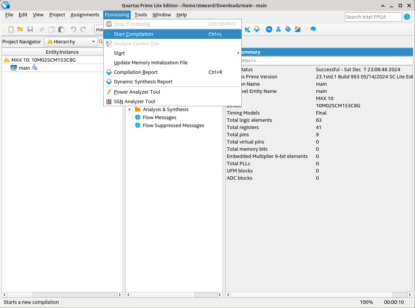Click the MAX 10 device warning icon
415x308 pixels.
(x=6, y=60)
